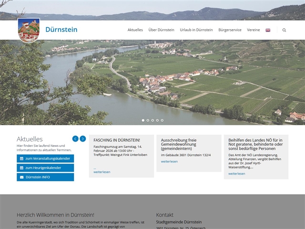305x229 pixels.
Task: Open the Vereine menu item
Action: coord(254,30)
